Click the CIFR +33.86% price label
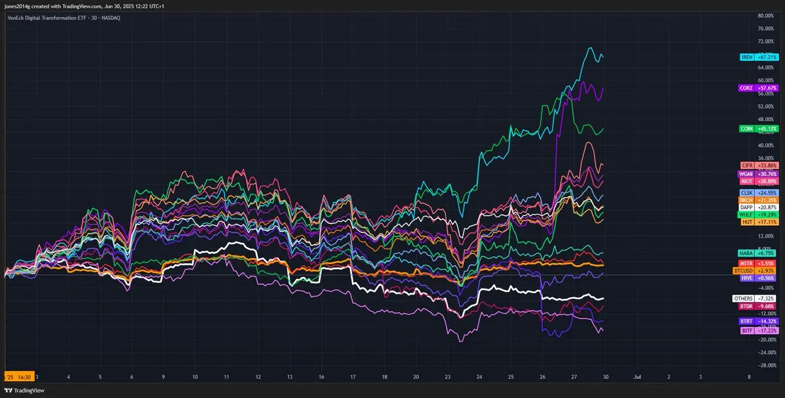Viewport: 785px width, 398px height. 758,165
